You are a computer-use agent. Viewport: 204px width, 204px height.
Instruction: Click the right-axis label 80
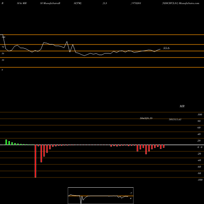[x=199, y=121]
